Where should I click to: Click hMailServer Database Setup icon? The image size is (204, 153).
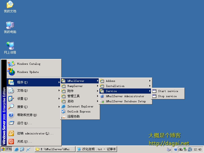[x=102, y=101]
